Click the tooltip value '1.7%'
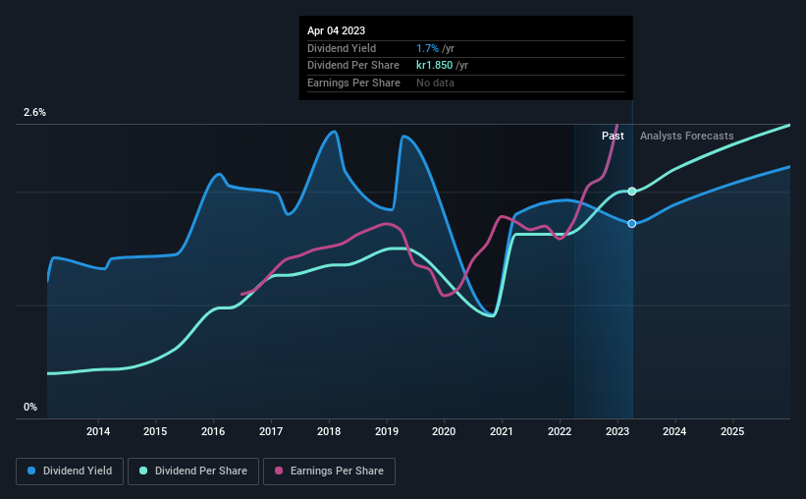The width and height of the screenshot is (806, 499). pos(427,48)
